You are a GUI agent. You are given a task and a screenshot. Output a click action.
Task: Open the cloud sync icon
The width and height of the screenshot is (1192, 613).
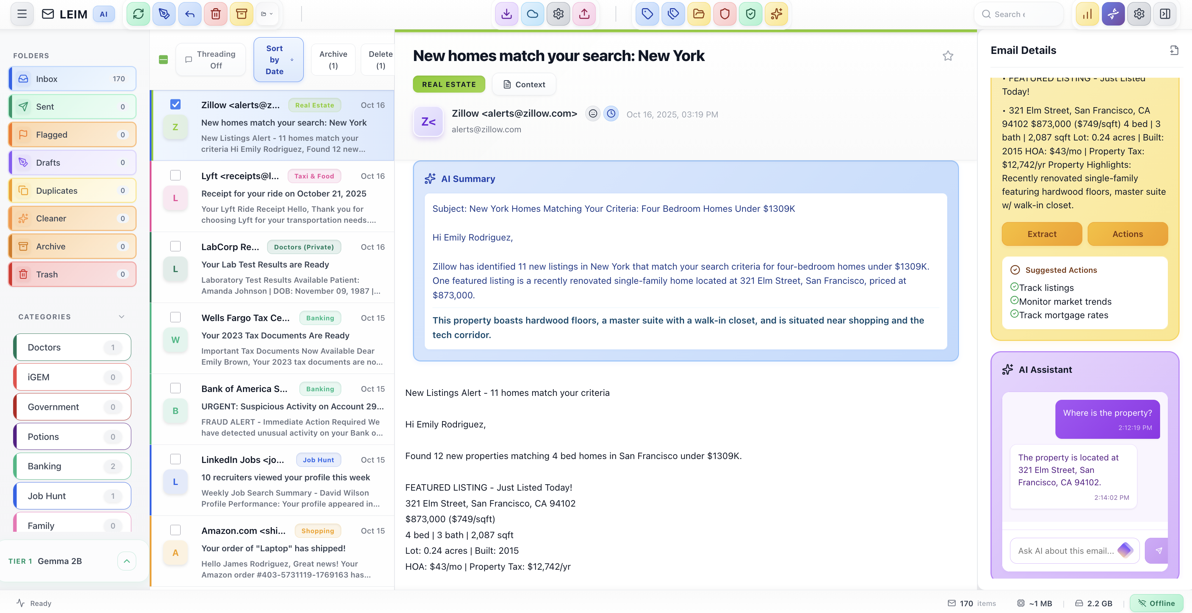[532, 14]
